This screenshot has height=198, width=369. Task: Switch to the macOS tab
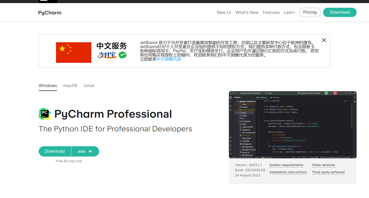tap(70, 85)
